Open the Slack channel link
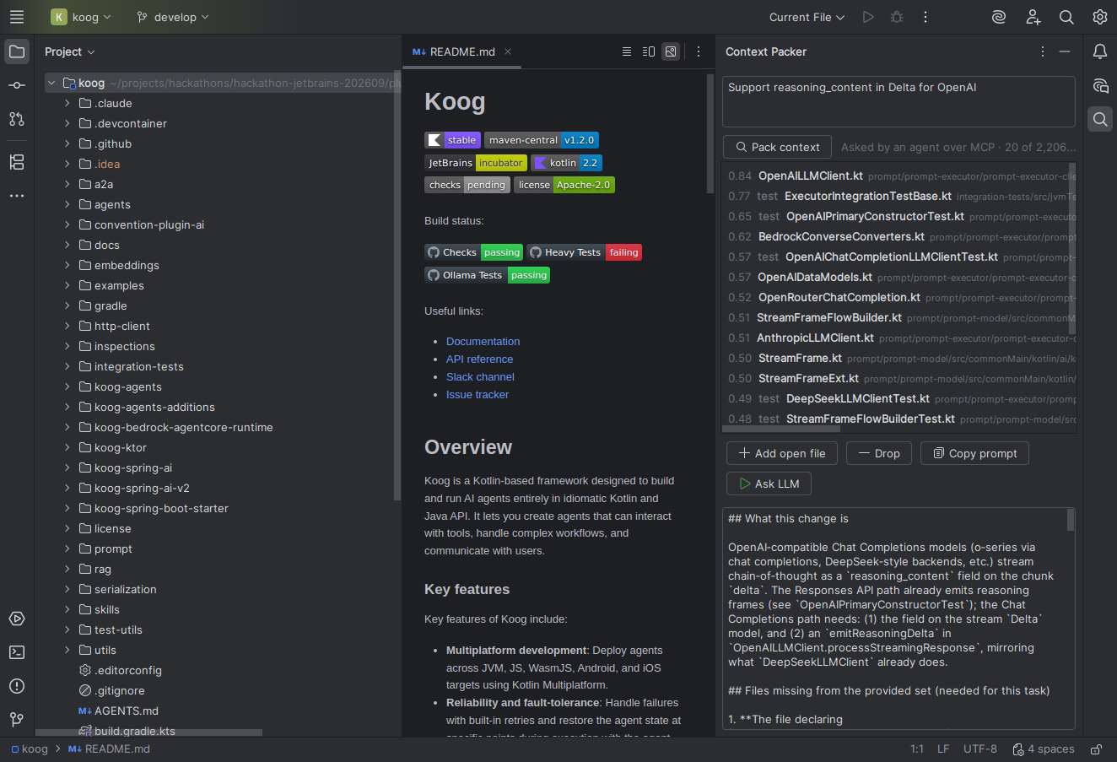 tap(480, 376)
